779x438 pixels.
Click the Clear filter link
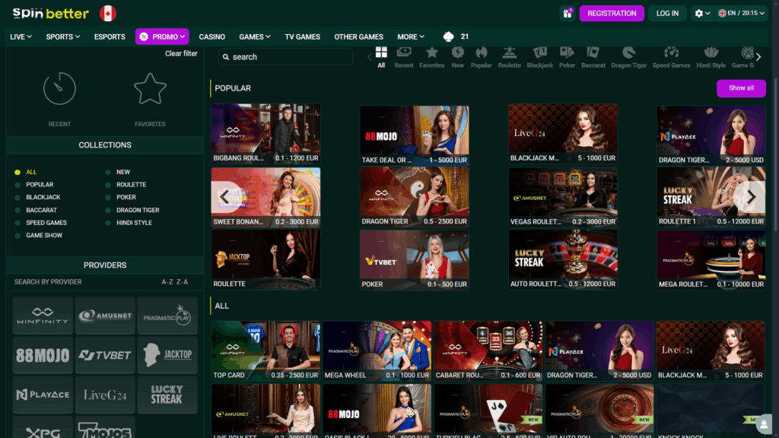(x=180, y=53)
